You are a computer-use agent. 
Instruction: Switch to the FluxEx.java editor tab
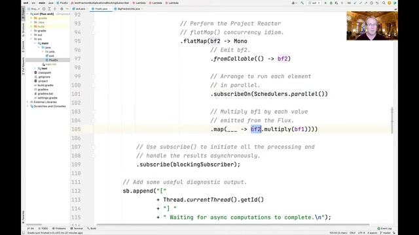[x=101, y=8]
